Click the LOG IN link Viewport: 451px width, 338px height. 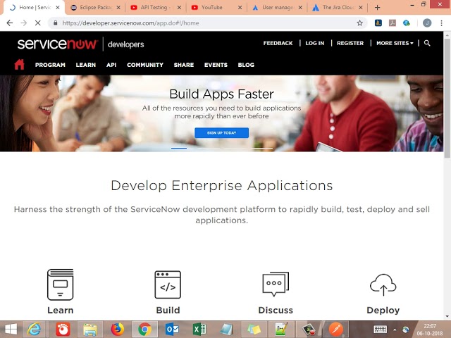pyautogui.click(x=315, y=43)
